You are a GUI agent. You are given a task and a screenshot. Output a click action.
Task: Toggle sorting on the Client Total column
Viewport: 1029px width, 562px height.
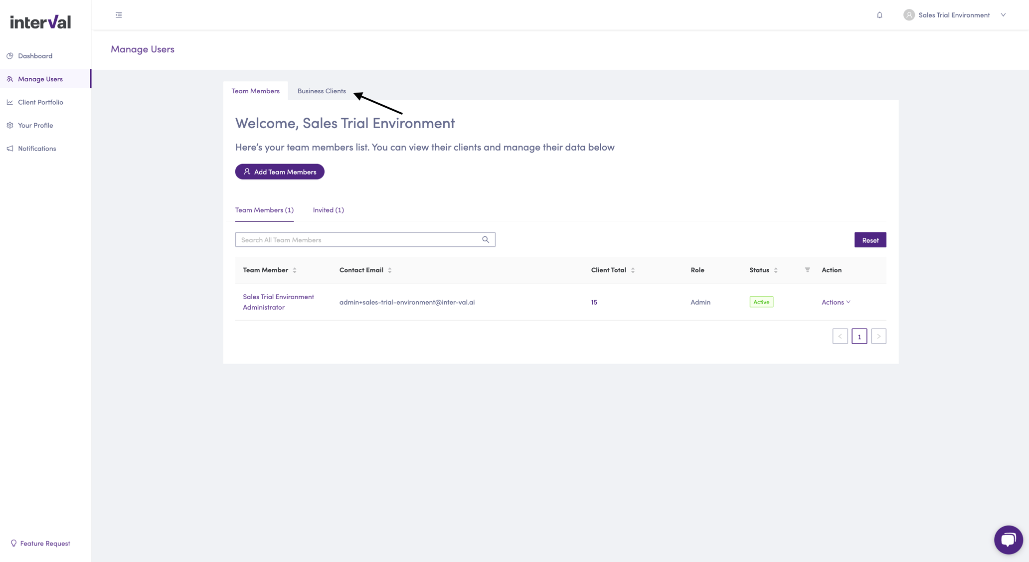coord(632,270)
